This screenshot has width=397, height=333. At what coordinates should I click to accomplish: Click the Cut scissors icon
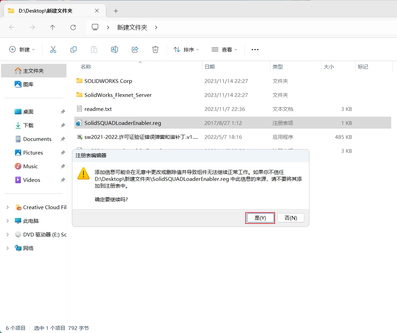pos(53,49)
